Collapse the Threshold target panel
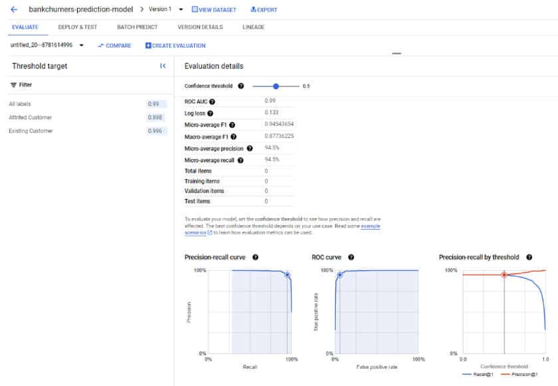This screenshot has width=558, height=386. 163,66
